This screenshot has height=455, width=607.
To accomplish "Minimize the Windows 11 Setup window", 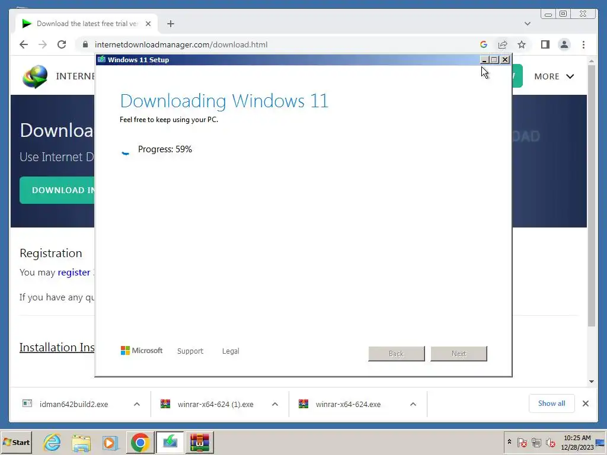I will (x=484, y=60).
